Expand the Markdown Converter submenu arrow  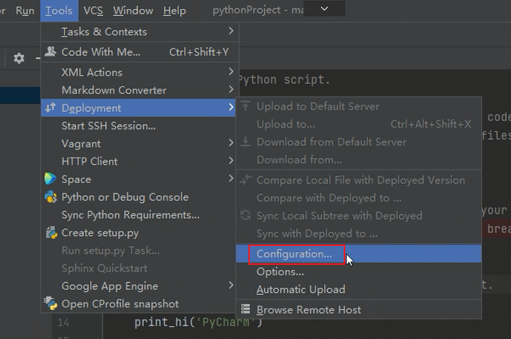(231, 89)
